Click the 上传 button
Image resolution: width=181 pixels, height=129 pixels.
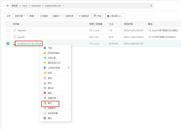click(8, 16)
